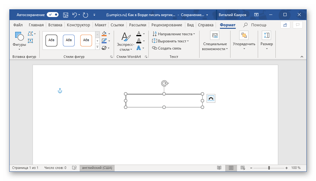Screen dimensions: 316x181
Task: Click the rotation handle above text box
Action: 165,83
